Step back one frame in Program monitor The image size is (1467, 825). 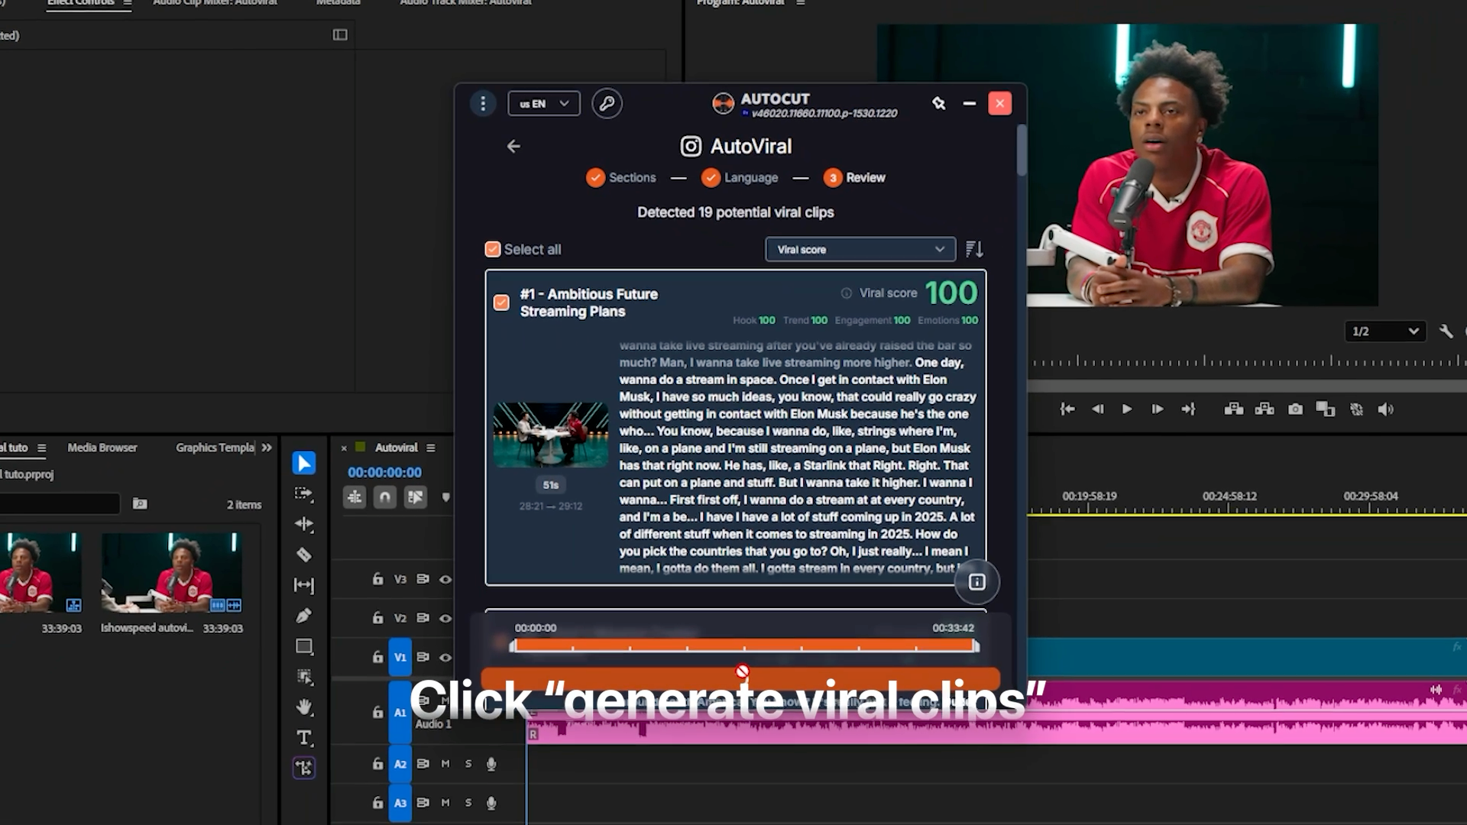coord(1098,409)
